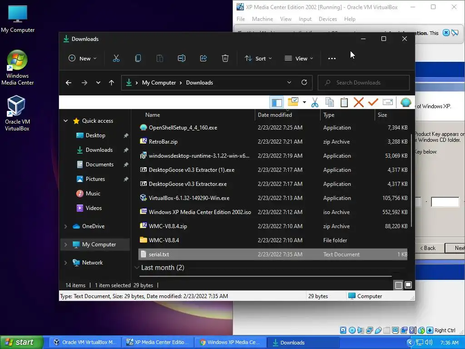Open Oracle VM VirtualBox desktop shortcut
Image resolution: width=465 pixels, height=349 pixels.
tap(17, 113)
